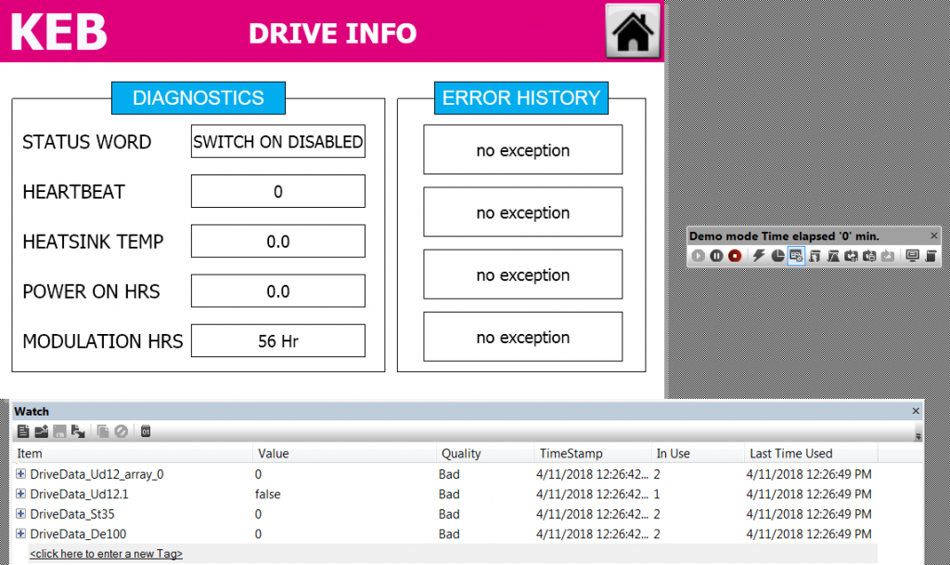Viewport: 950px width, 565px height.
Task: Click Bad quality cell of DriveData_De100
Action: pyautogui.click(x=449, y=534)
